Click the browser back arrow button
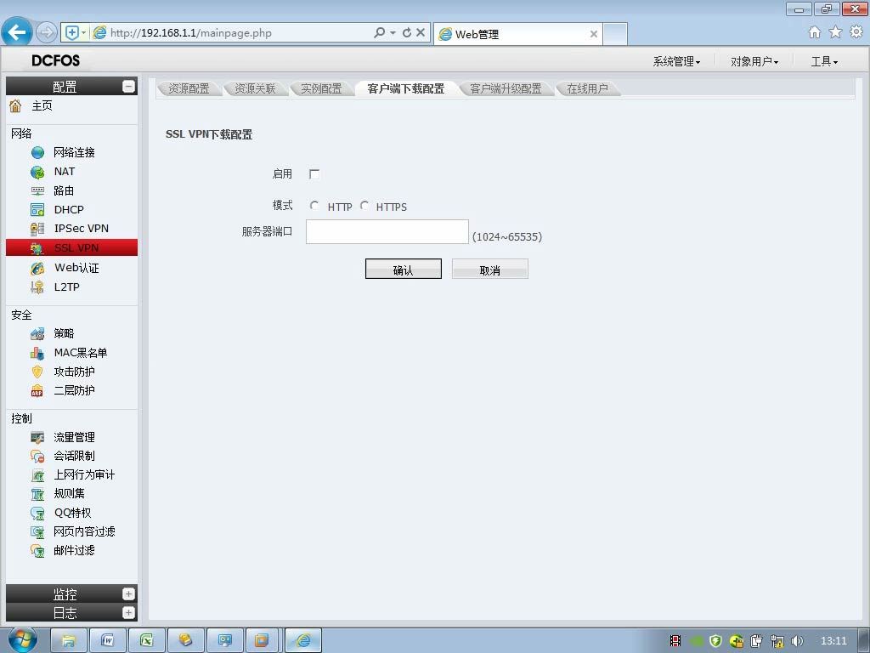This screenshot has height=653, width=870. (17, 32)
